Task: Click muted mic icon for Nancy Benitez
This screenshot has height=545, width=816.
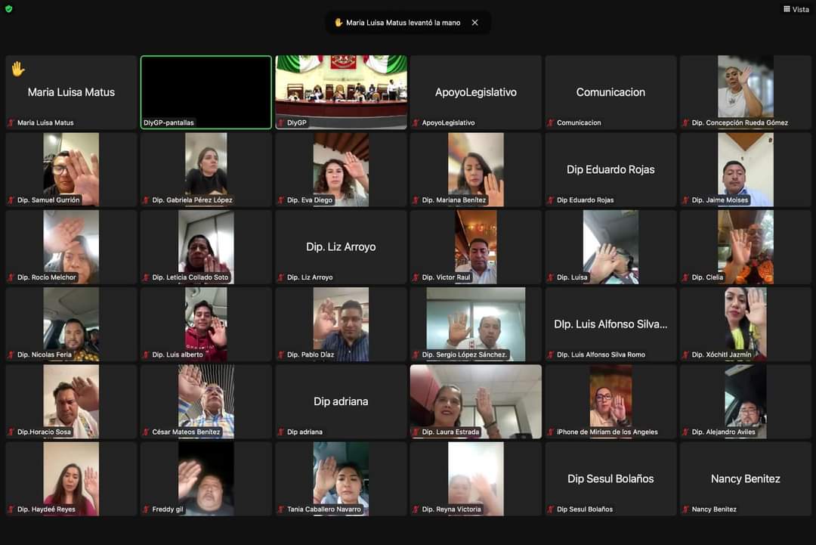Action: coord(686,509)
